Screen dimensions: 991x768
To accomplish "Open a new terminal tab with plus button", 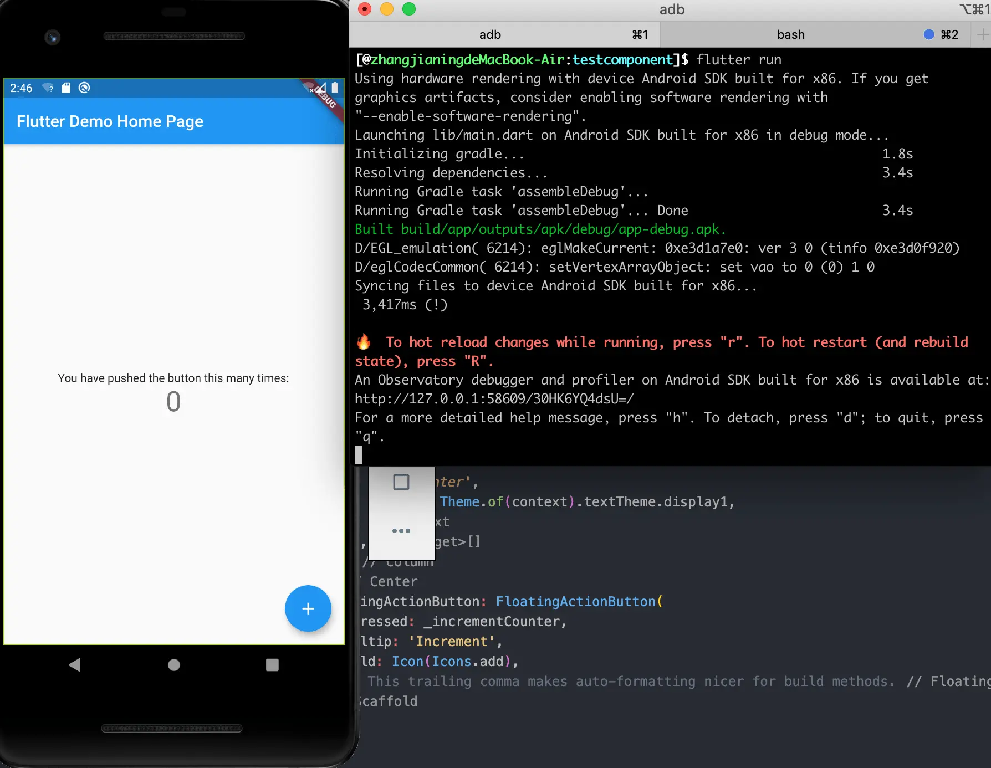I will point(983,34).
